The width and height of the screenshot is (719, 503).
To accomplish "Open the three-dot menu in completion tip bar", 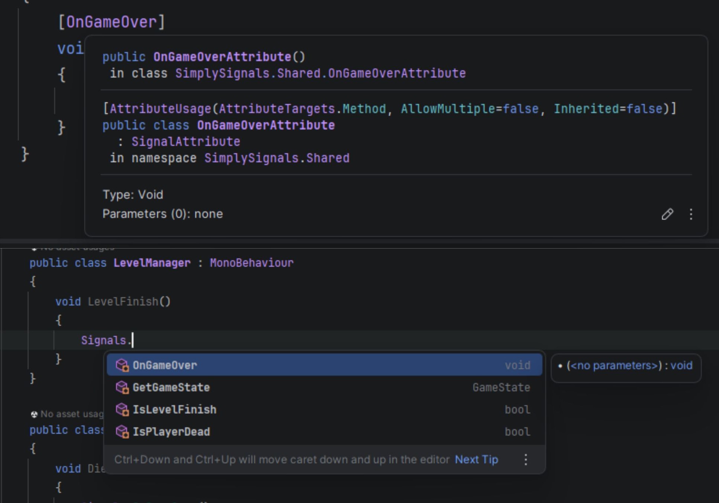I will (525, 459).
